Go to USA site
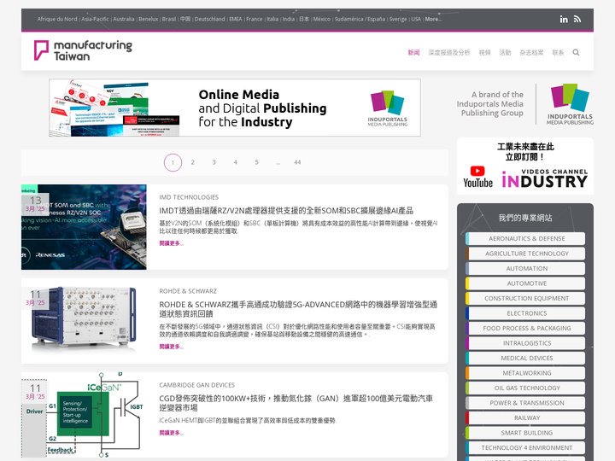Screen dimensions: 615x461 [x=416, y=19]
